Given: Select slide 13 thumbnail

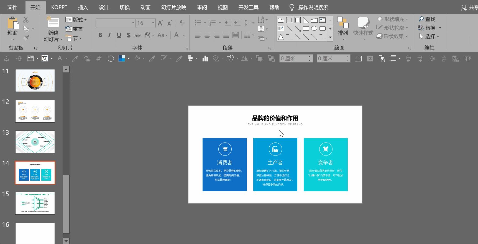Looking at the screenshot, I should pos(35,142).
